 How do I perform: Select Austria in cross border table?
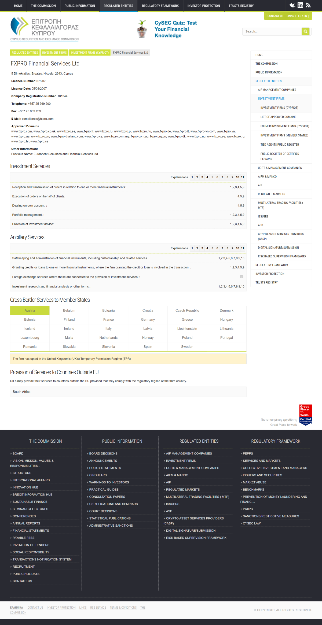pyautogui.click(x=30, y=310)
